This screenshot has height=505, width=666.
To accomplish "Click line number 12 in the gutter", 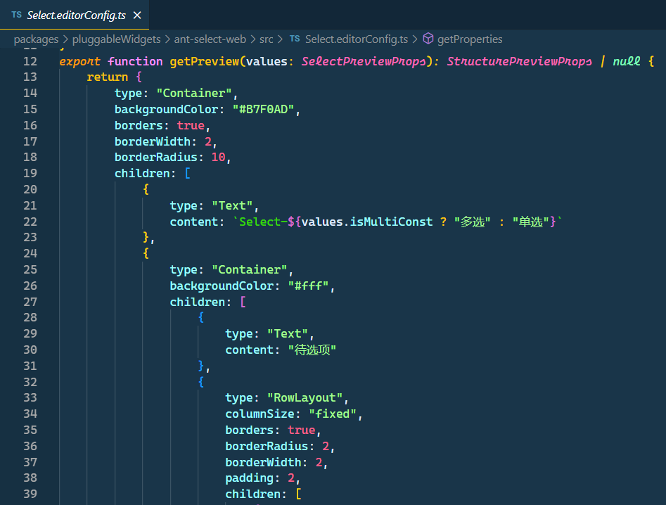I will click(x=30, y=61).
